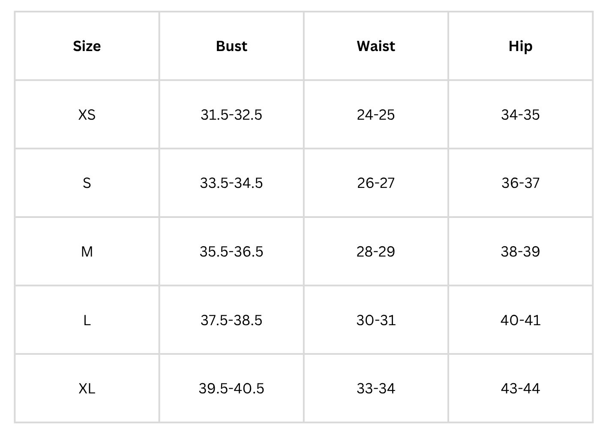Viewport: 600px width, 429px height.
Task: Click the Bust column header
Action: point(231,46)
